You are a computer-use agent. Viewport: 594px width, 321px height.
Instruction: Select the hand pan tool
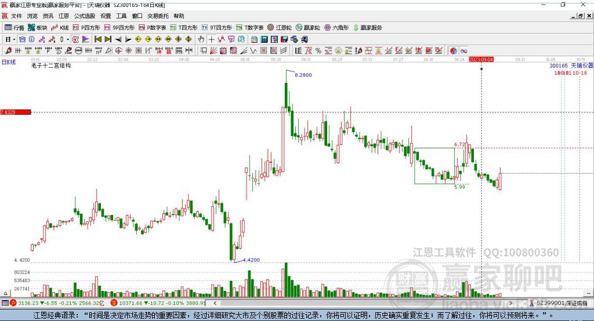coord(201,39)
